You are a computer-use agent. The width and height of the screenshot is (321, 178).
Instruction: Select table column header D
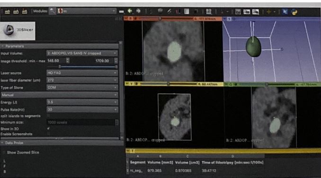(232, 156)
